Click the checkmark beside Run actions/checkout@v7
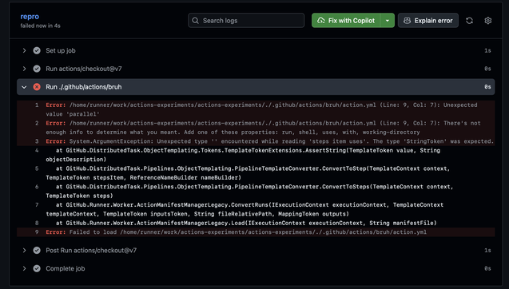This screenshot has width=509, height=289. point(37,69)
